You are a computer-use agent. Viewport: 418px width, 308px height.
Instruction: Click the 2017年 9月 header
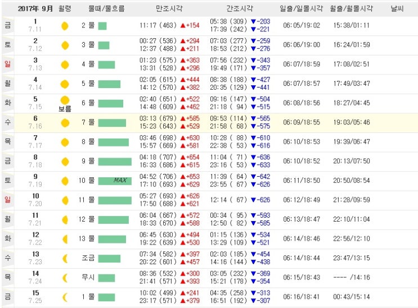pos(35,9)
